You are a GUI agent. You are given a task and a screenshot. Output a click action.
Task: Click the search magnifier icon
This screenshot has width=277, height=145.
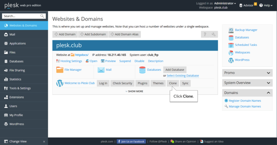[x=42, y=16]
